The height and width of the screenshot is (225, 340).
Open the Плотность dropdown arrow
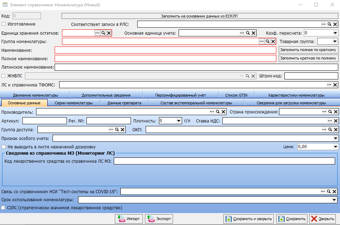click(179, 121)
